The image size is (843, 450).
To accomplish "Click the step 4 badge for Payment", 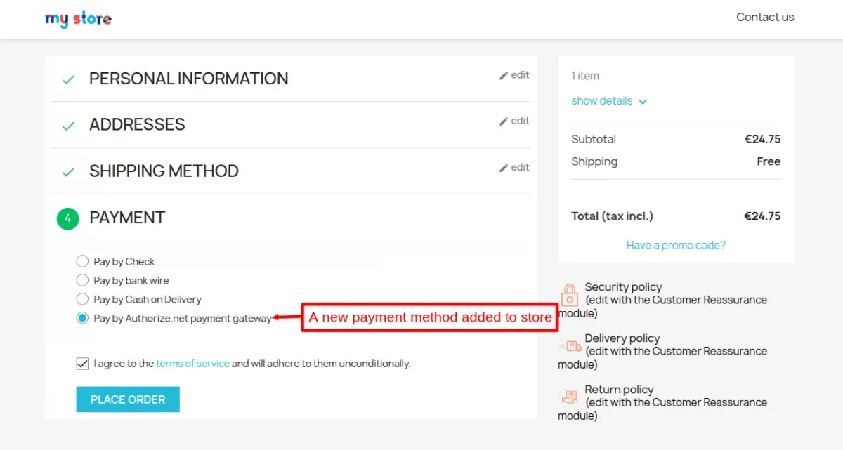I will [67, 218].
